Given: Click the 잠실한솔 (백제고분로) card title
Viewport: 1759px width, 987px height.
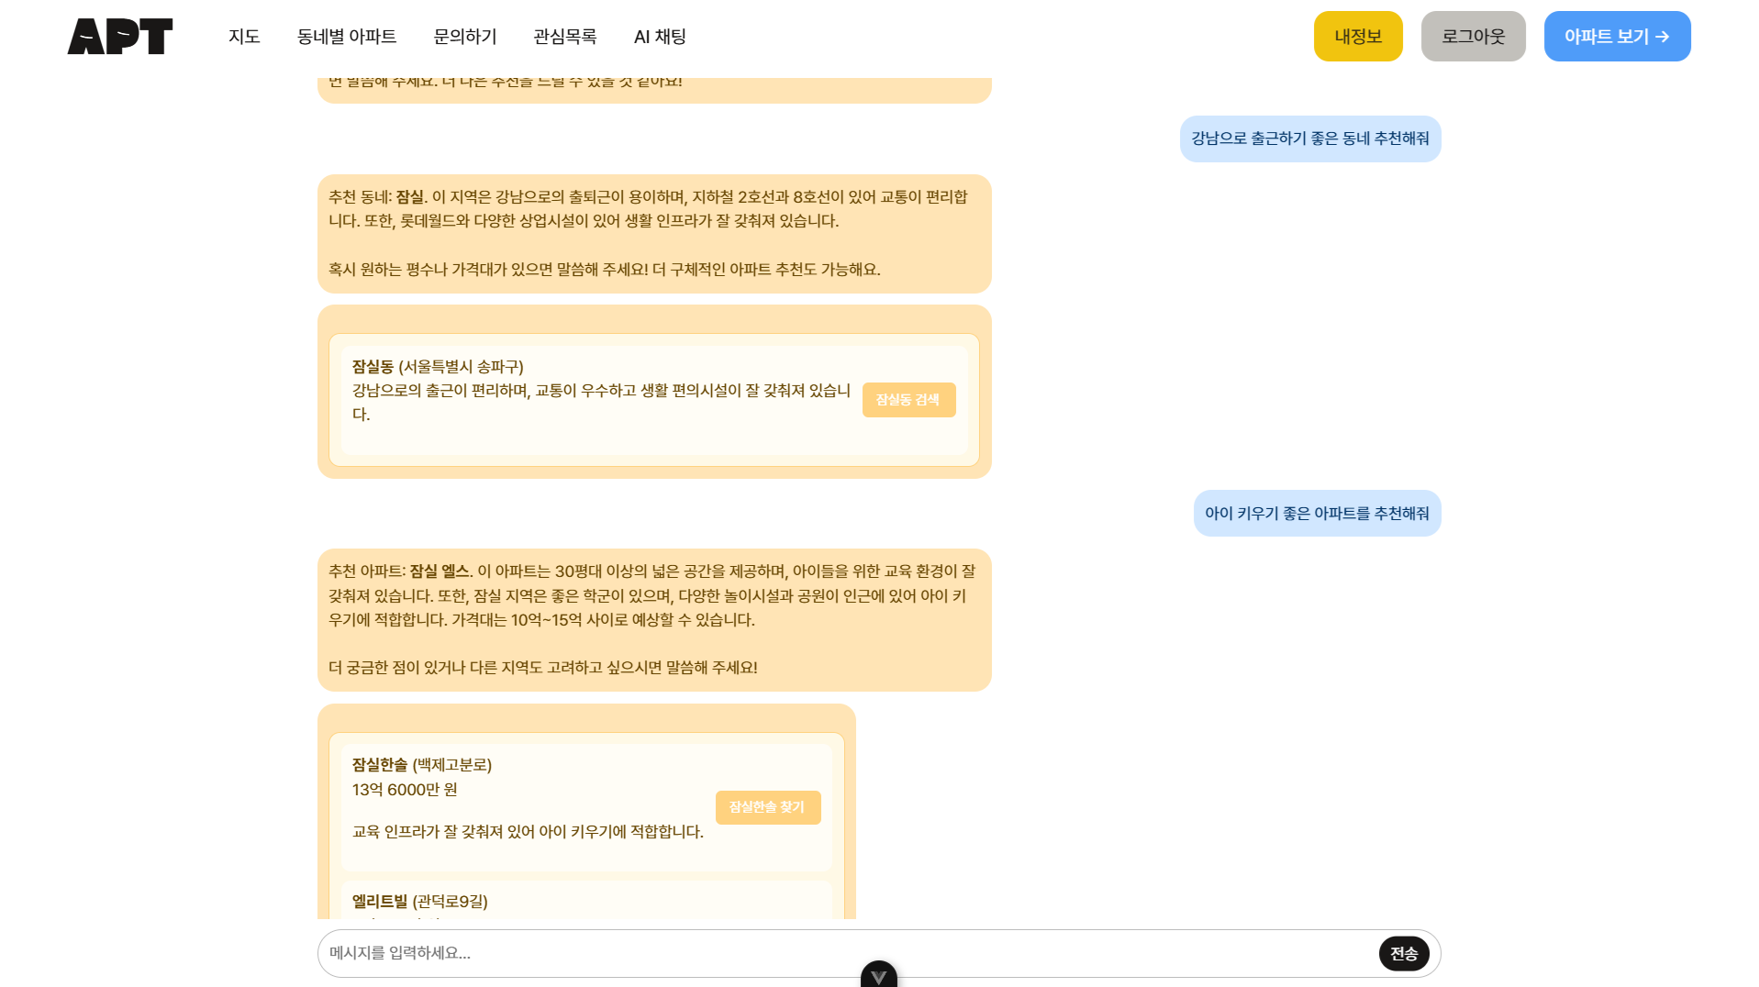Looking at the screenshot, I should (x=422, y=765).
